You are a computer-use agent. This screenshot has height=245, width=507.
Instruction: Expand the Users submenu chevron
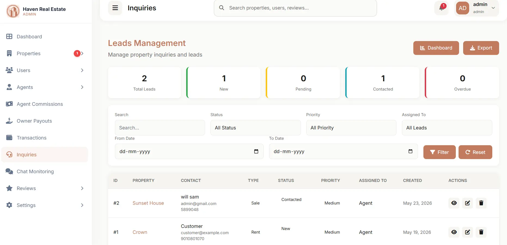(x=82, y=70)
